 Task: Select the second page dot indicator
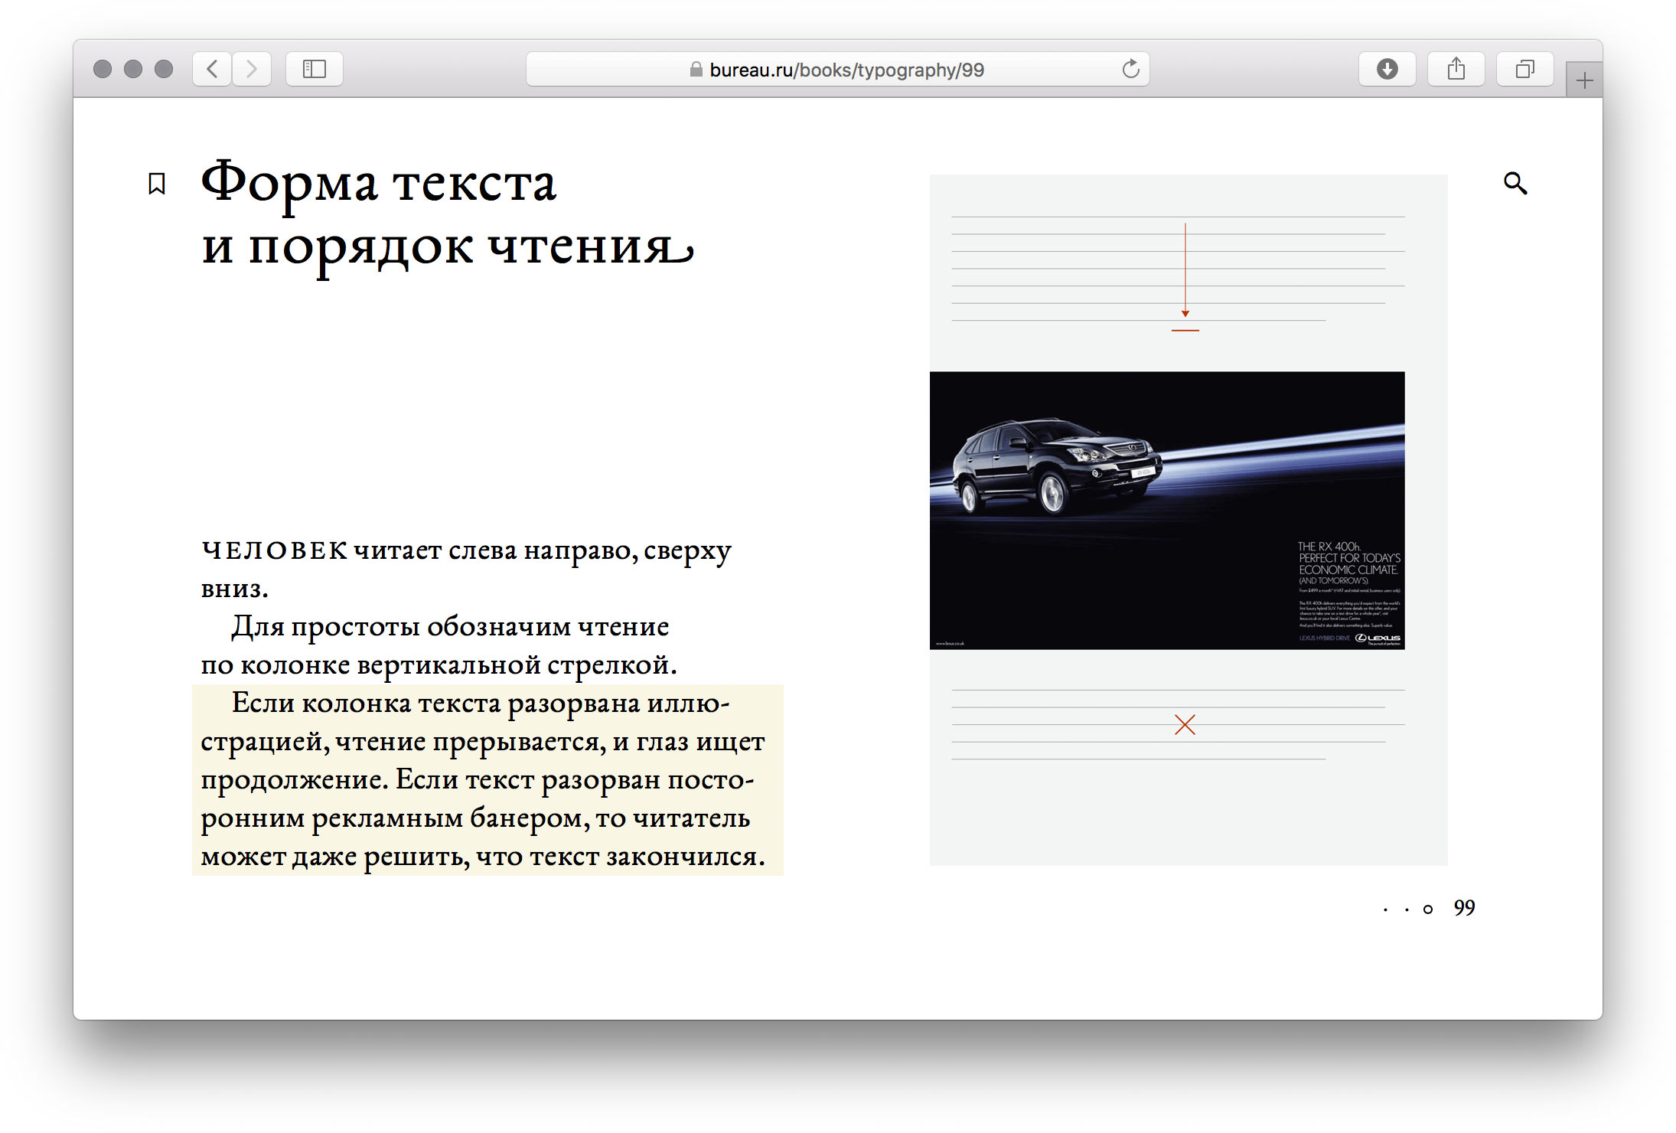(x=1407, y=909)
